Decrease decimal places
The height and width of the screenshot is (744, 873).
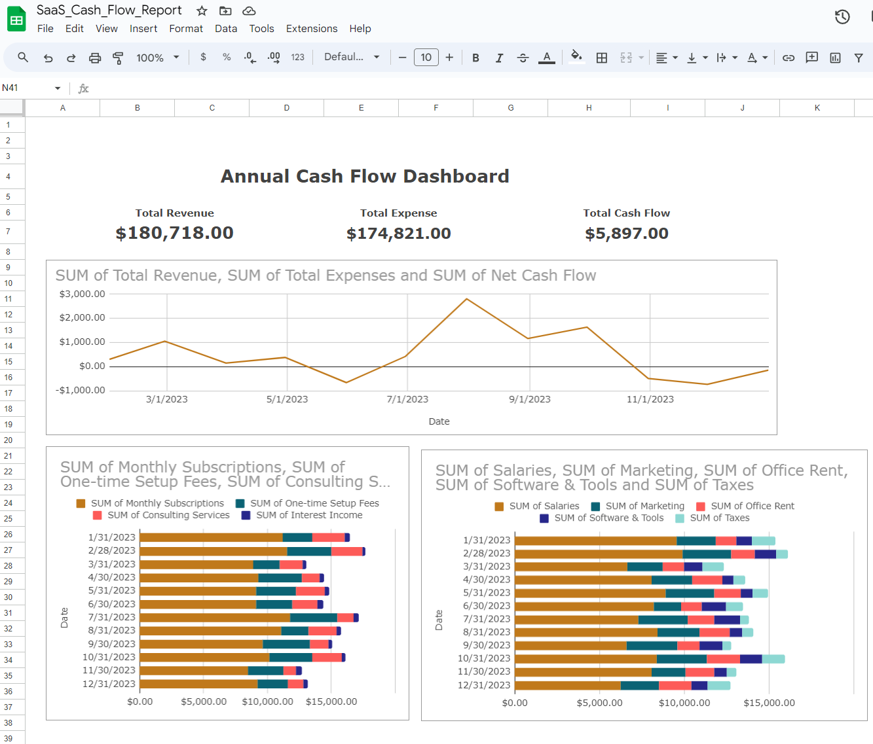pos(250,58)
